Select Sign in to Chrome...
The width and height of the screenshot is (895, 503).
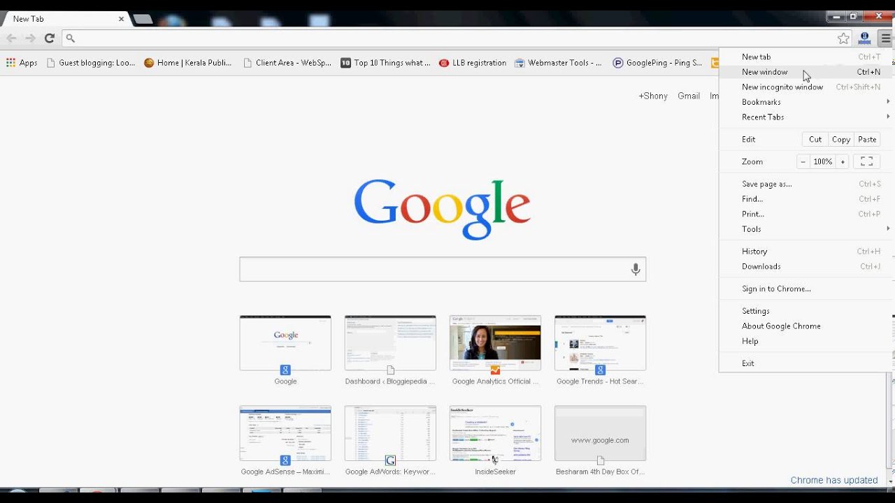click(805, 289)
